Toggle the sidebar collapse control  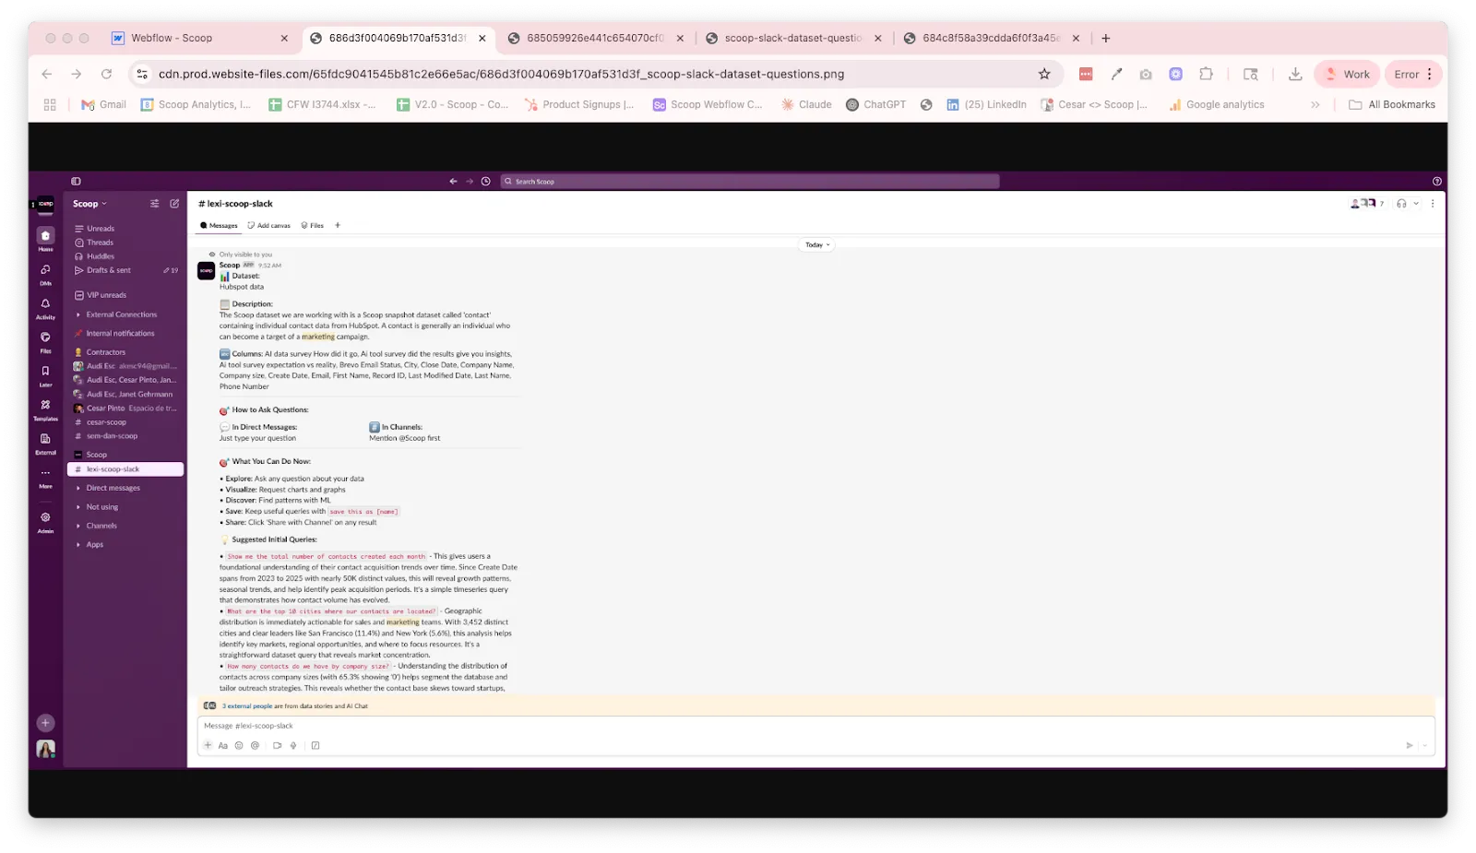[77, 181]
